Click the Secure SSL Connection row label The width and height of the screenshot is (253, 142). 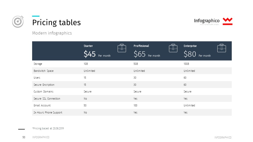47,99
